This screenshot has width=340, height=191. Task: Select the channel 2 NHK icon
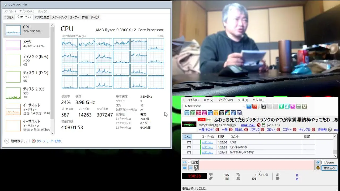coord(193,113)
